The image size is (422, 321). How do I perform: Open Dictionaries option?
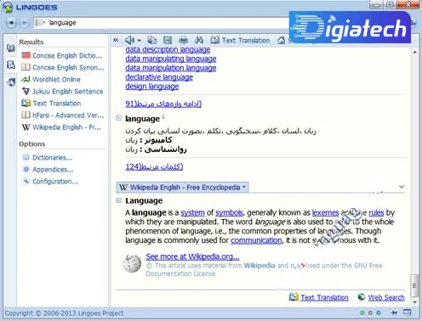click(48, 157)
